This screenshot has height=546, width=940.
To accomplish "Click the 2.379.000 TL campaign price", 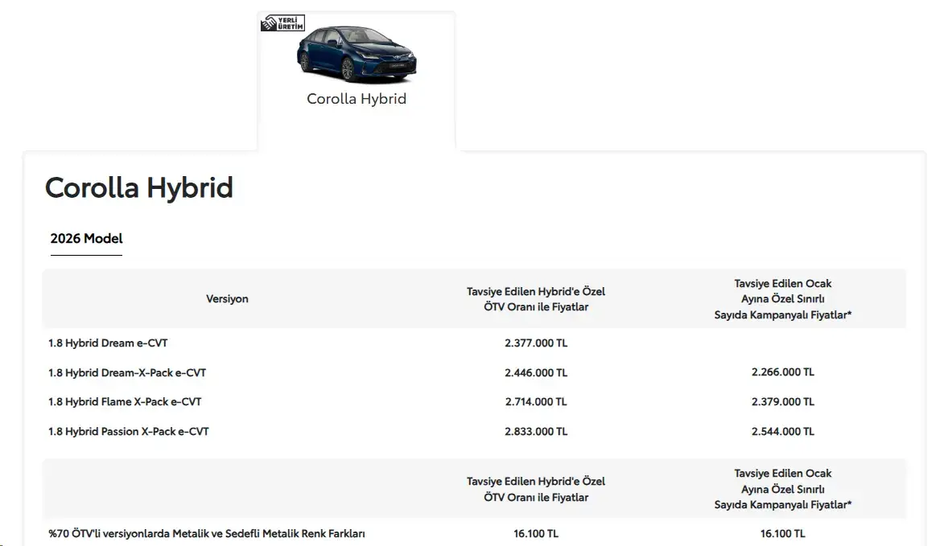I will 783,402.
